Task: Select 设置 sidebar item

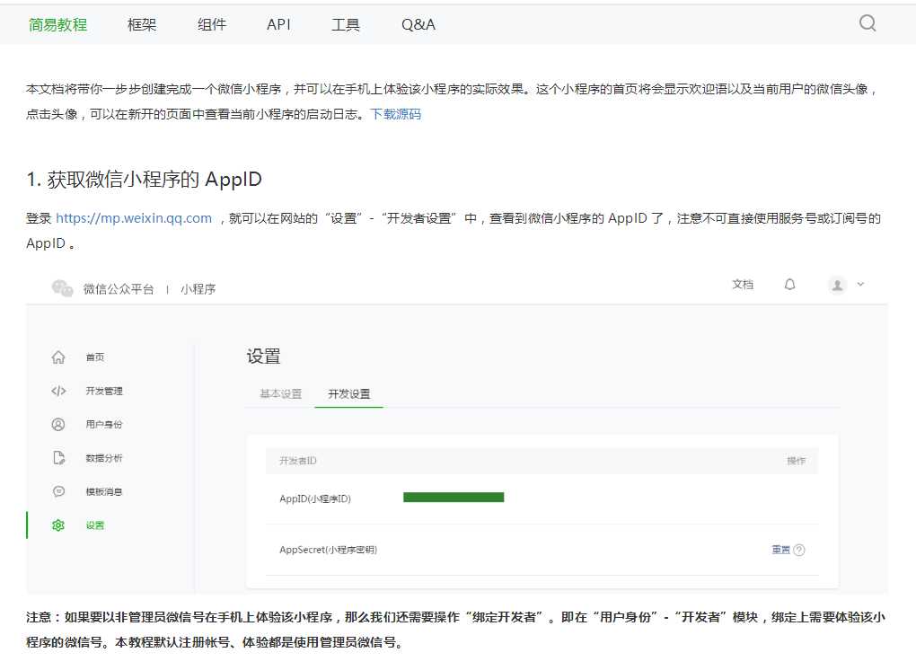Action: [x=95, y=525]
